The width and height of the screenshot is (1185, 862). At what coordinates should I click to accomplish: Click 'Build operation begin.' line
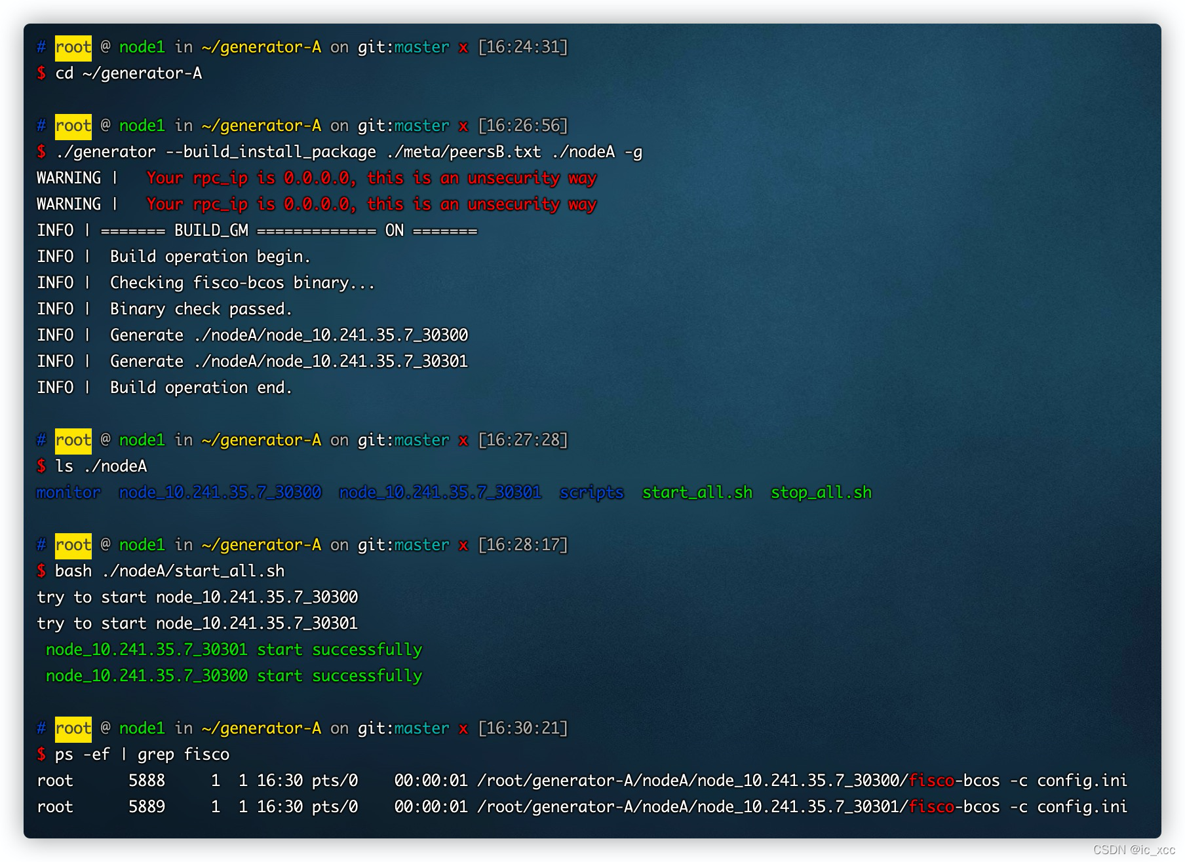click(174, 257)
